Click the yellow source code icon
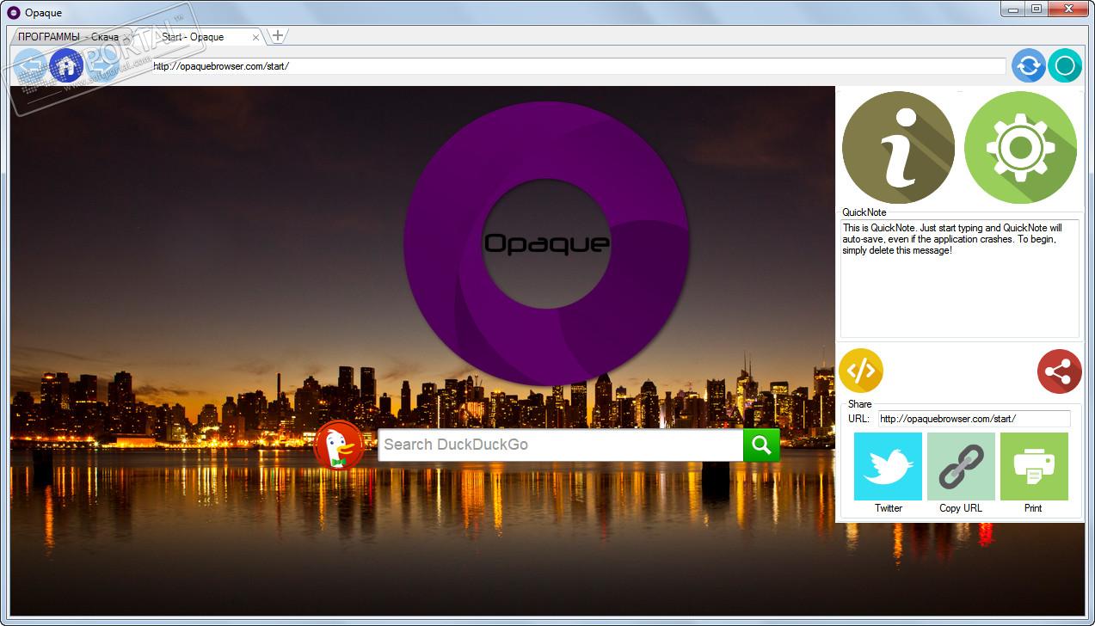1095x626 pixels. (x=861, y=371)
